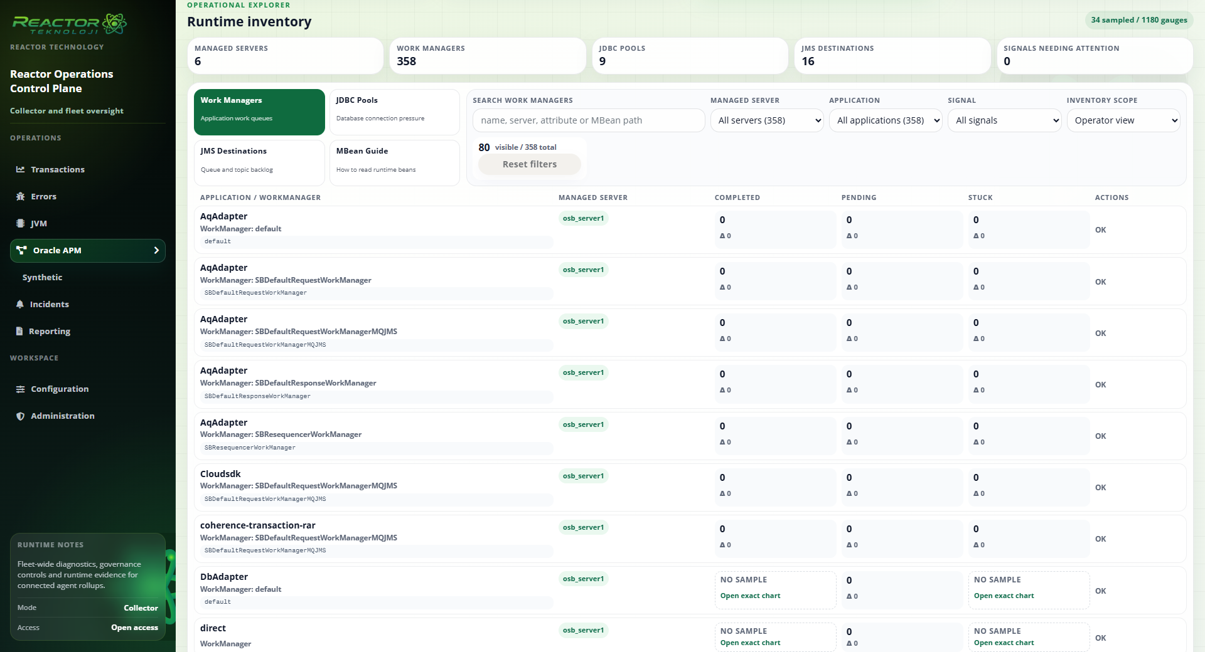The height and width of the screenshot is (652, 1205).
Task: Select the DbAdapter application name
Action: click(224, 577)
